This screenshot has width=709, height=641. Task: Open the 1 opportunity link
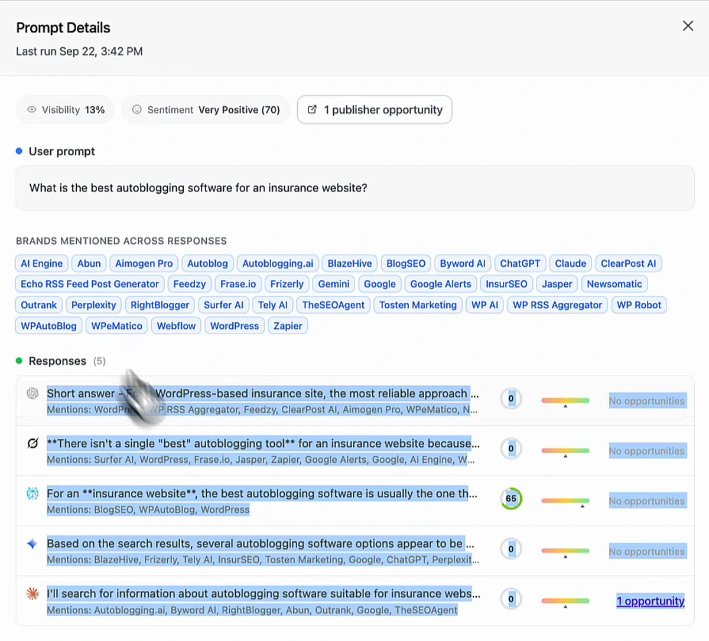651,601
